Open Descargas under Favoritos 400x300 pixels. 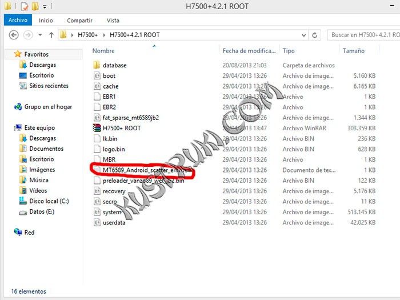point(43,65)
